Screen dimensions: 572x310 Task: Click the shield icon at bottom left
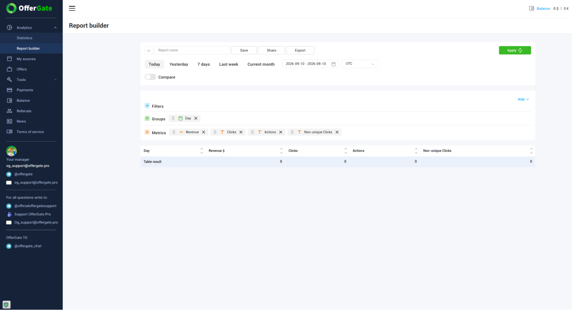[x=6, y=305]
